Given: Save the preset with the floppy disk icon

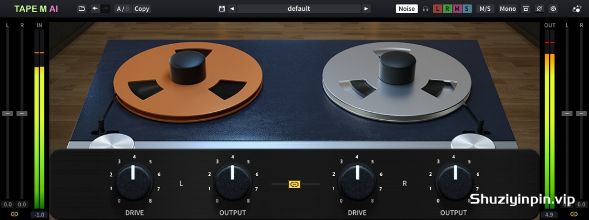Looking at the screenshot, I should tap(222, 9).
